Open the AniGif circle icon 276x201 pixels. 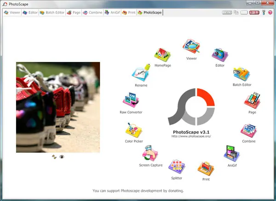click(232, 153)
